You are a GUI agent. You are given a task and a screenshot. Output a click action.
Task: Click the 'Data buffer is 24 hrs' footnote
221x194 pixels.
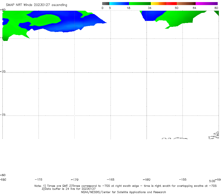click(x=69, y=189)
